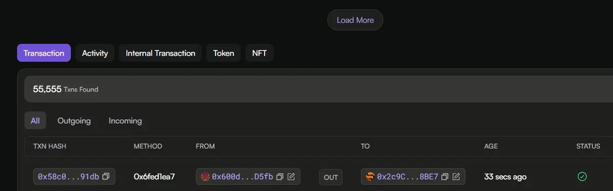This screenshot has width=613, height=191.
Task: Filter by Outgoing transactions
Action: pos(74,121)
